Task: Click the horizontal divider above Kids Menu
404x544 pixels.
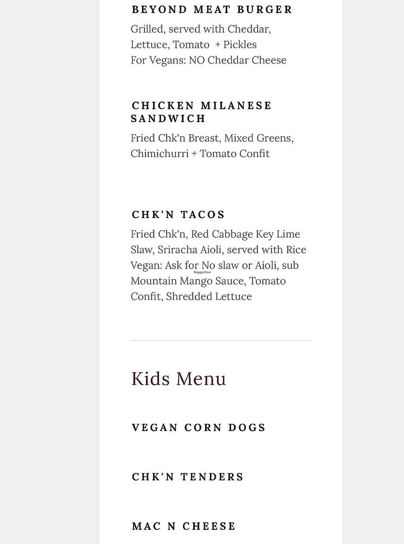Action: (x=221, y=340)
